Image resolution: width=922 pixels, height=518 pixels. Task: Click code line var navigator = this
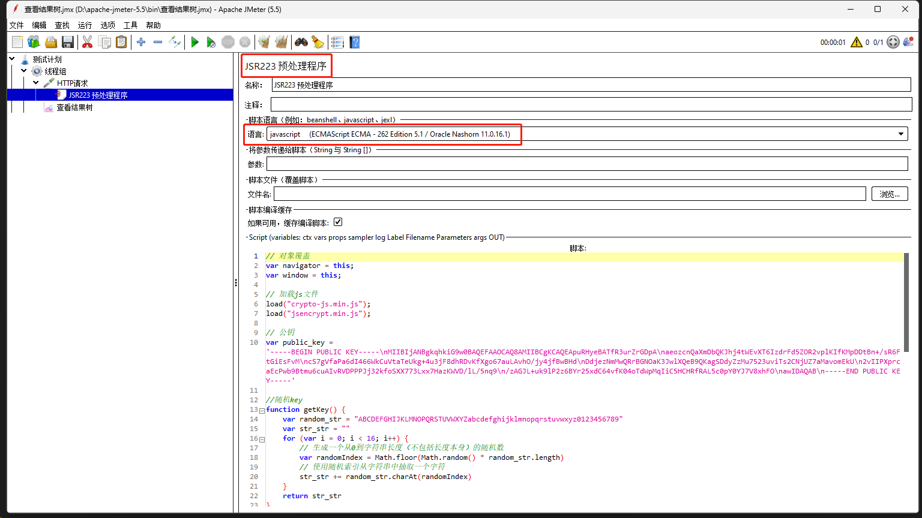pos(310,266)
